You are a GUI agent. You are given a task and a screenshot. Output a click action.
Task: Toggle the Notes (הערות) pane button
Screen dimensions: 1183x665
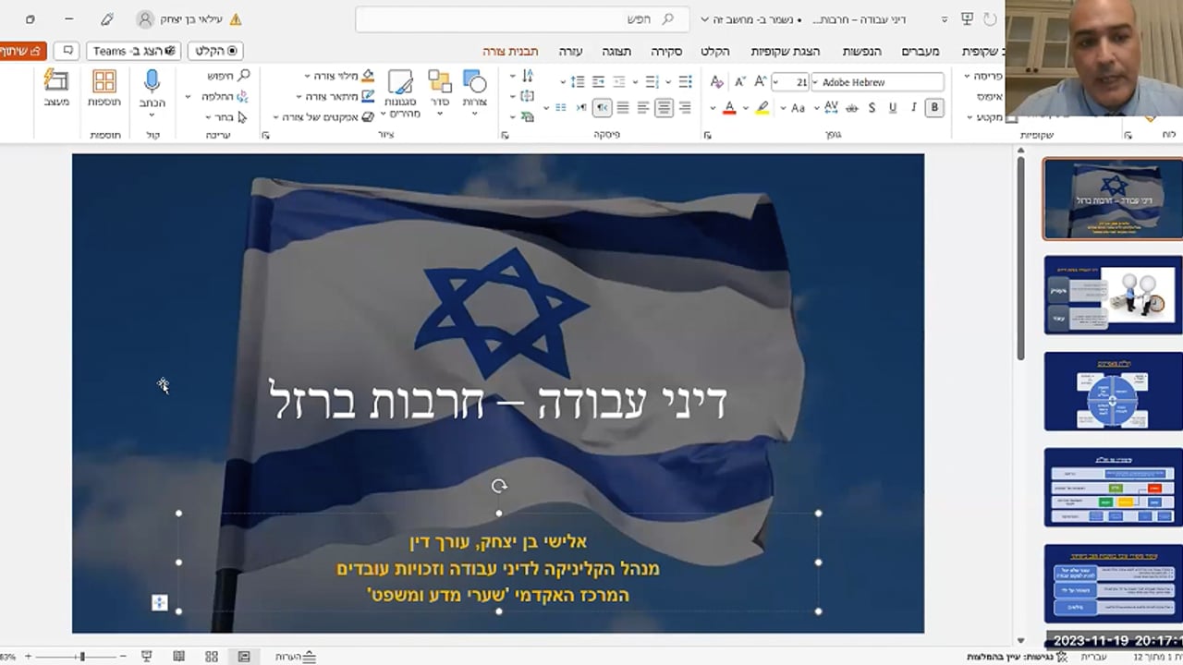pyautogui.click(x=296, y=657)
